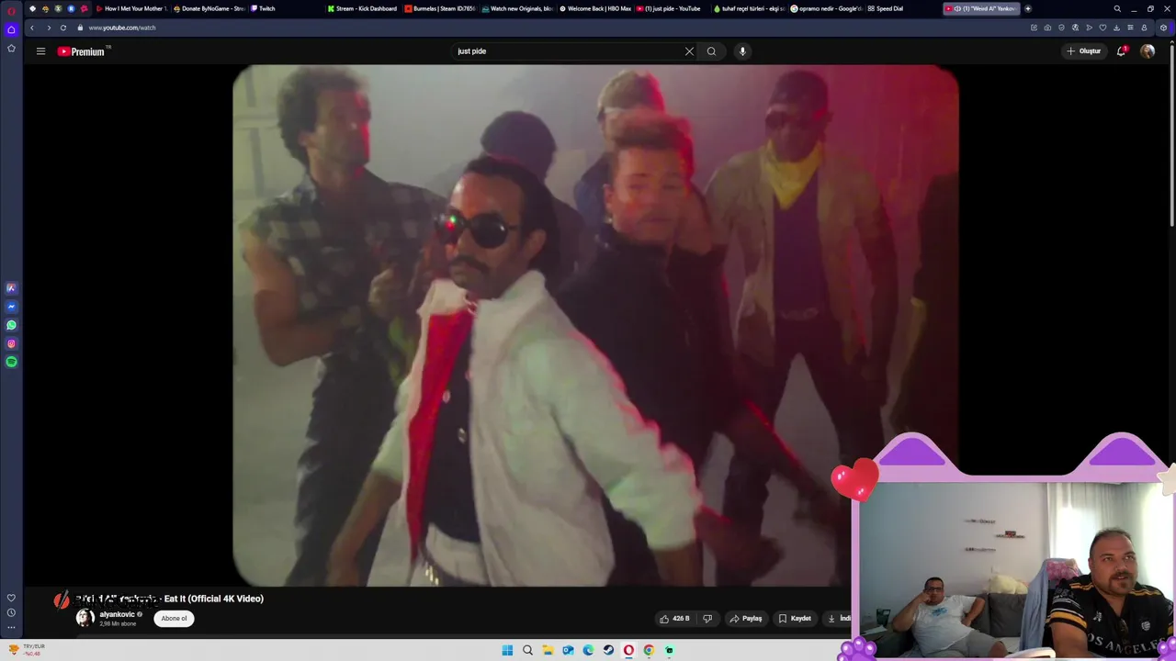Open Opera sidebar home icon
Viewport: 1176px width, 661px height.
11,29
